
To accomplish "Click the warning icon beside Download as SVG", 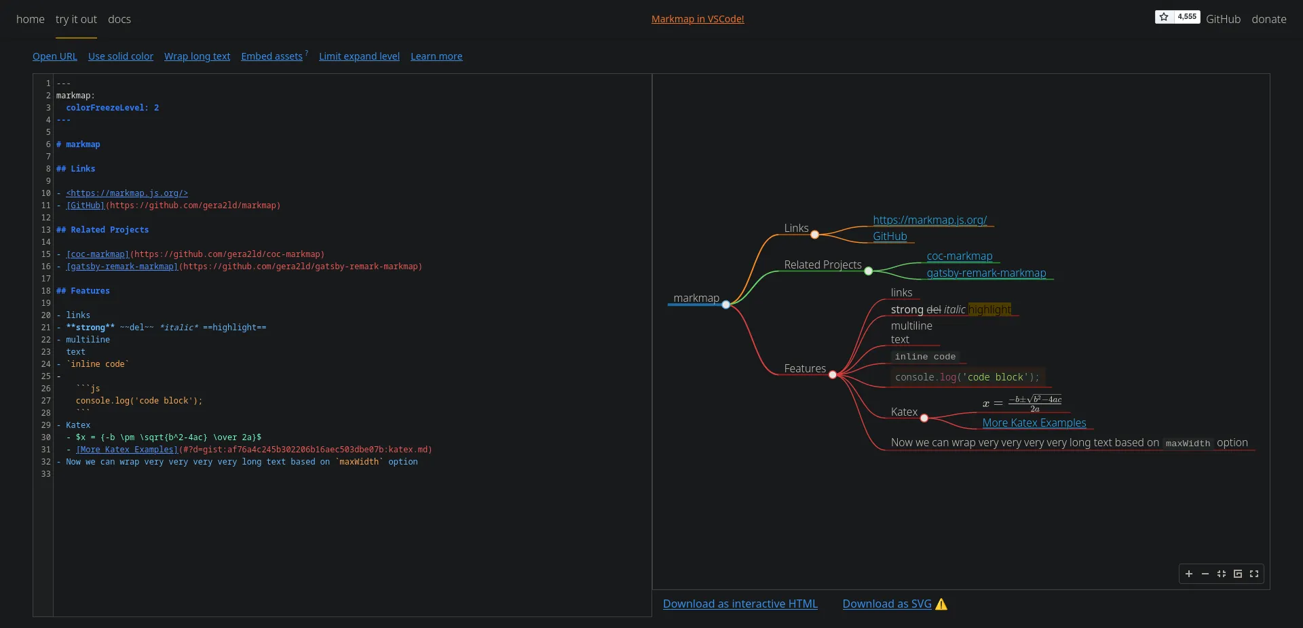I will point(941,605).
